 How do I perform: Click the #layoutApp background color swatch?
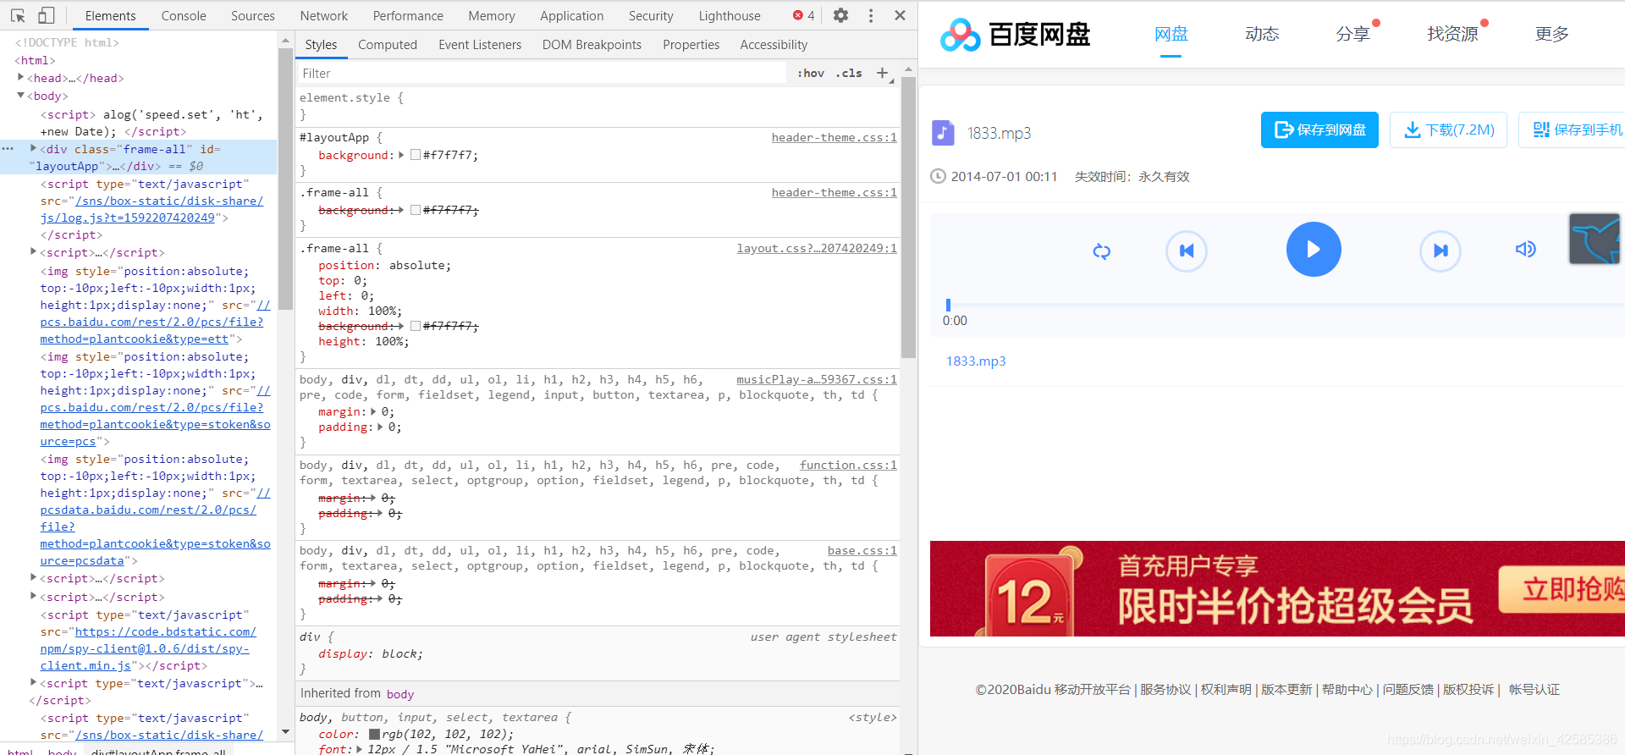coord(416,155)
